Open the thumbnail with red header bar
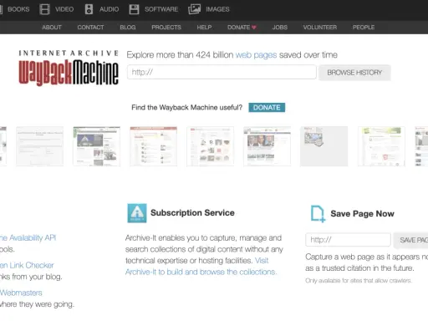 click(154, 146)
